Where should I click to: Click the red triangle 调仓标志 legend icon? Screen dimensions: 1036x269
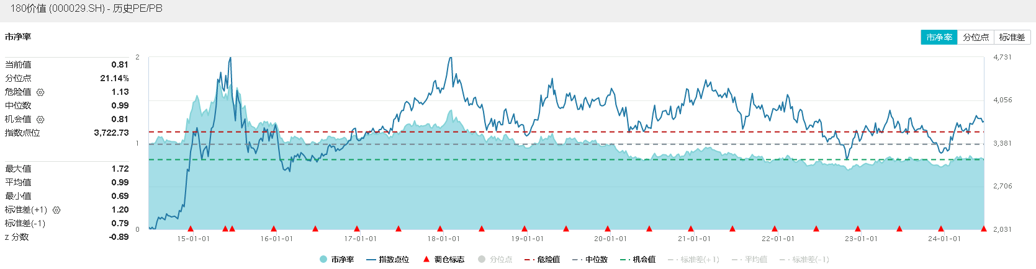426,259
